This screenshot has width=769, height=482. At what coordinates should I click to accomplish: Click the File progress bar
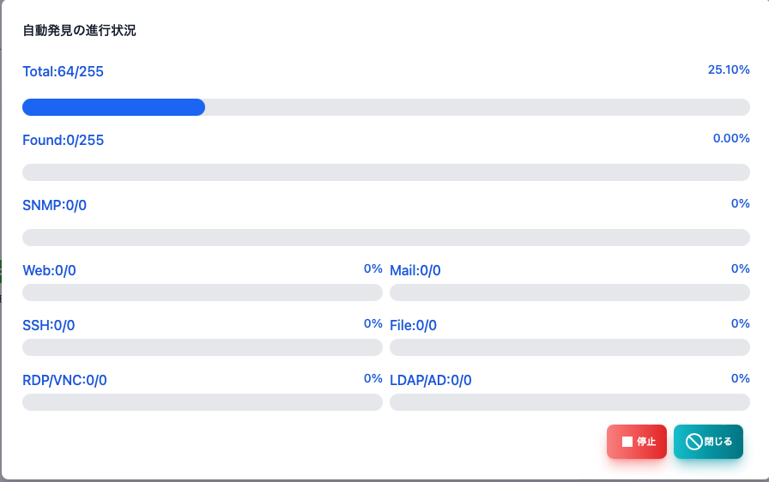(x=570, y=347)
